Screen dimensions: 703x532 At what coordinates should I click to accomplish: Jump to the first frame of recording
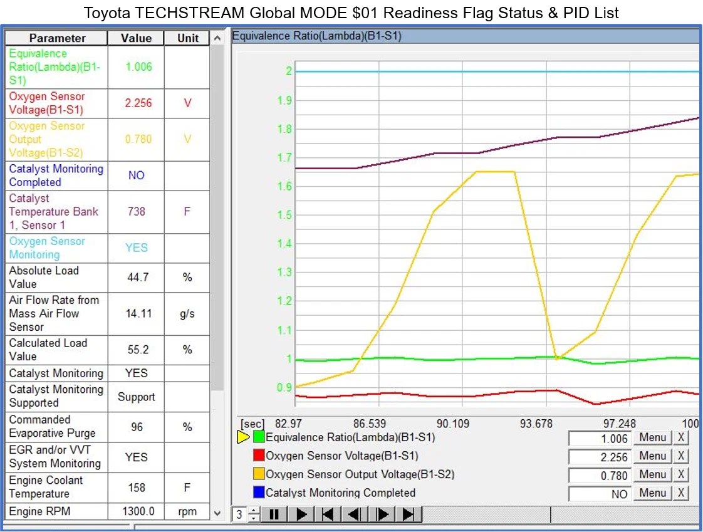pyautogui.click(x=328, y=514)
